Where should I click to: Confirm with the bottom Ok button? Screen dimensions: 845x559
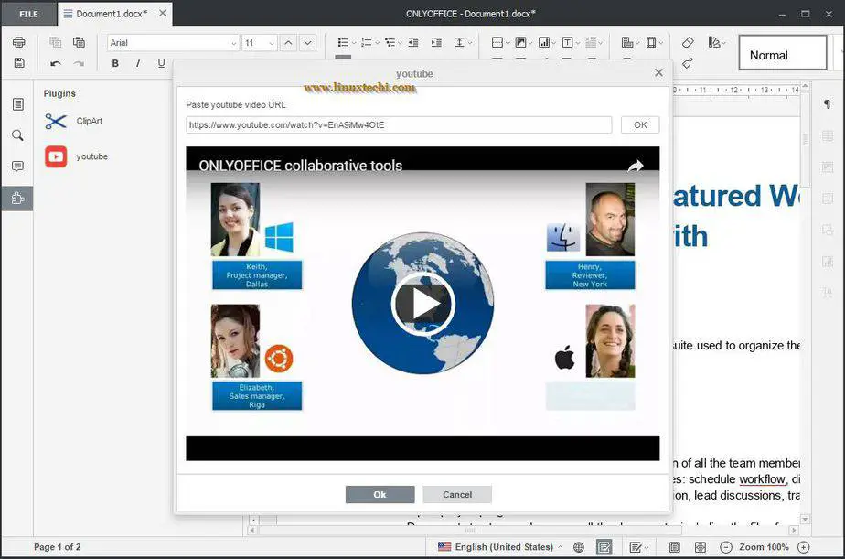click(380, 494)
